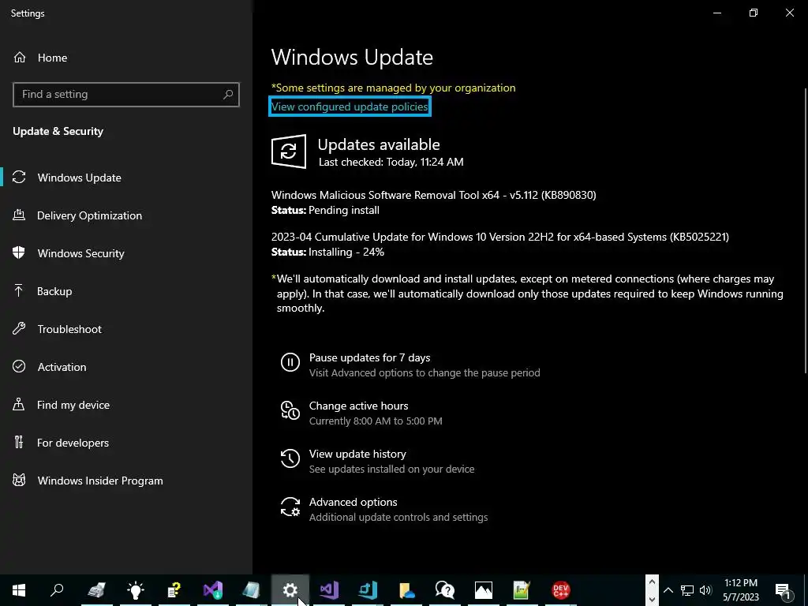Open the purple Visual Studio Installer taskbar icon

tap(213, 590)
